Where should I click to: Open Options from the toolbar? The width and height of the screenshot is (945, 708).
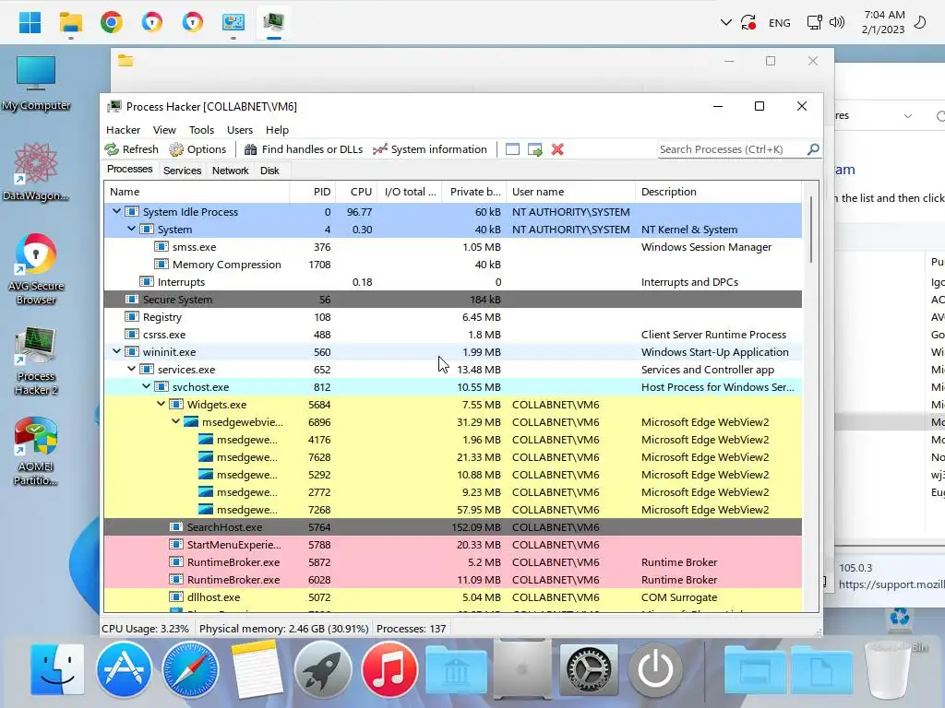point(197,149)
